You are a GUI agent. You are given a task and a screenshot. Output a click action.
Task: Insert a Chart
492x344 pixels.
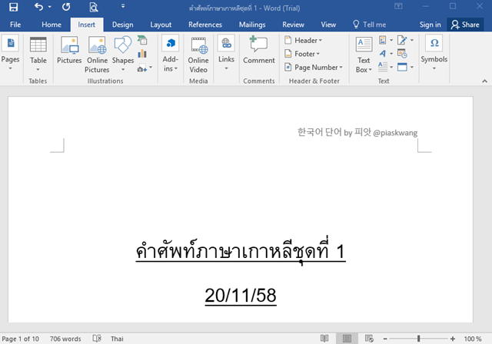[x=142, y=54]
